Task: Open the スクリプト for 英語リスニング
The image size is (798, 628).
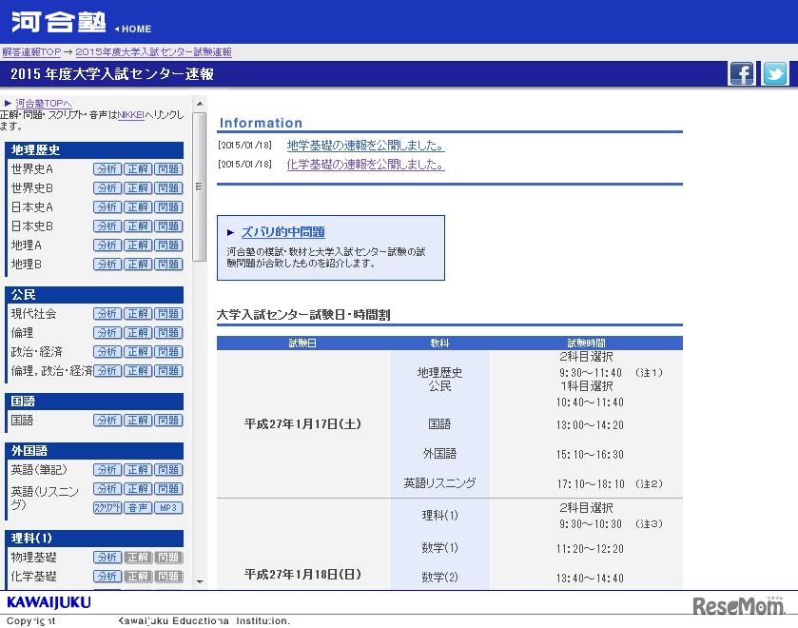Action: click(107, 507)
